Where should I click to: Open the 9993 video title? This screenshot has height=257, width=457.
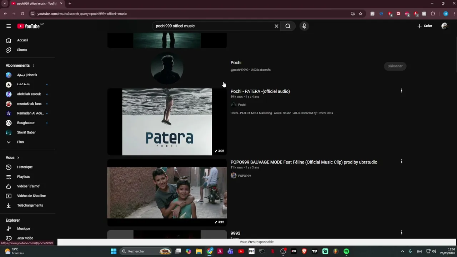[235, 233]
